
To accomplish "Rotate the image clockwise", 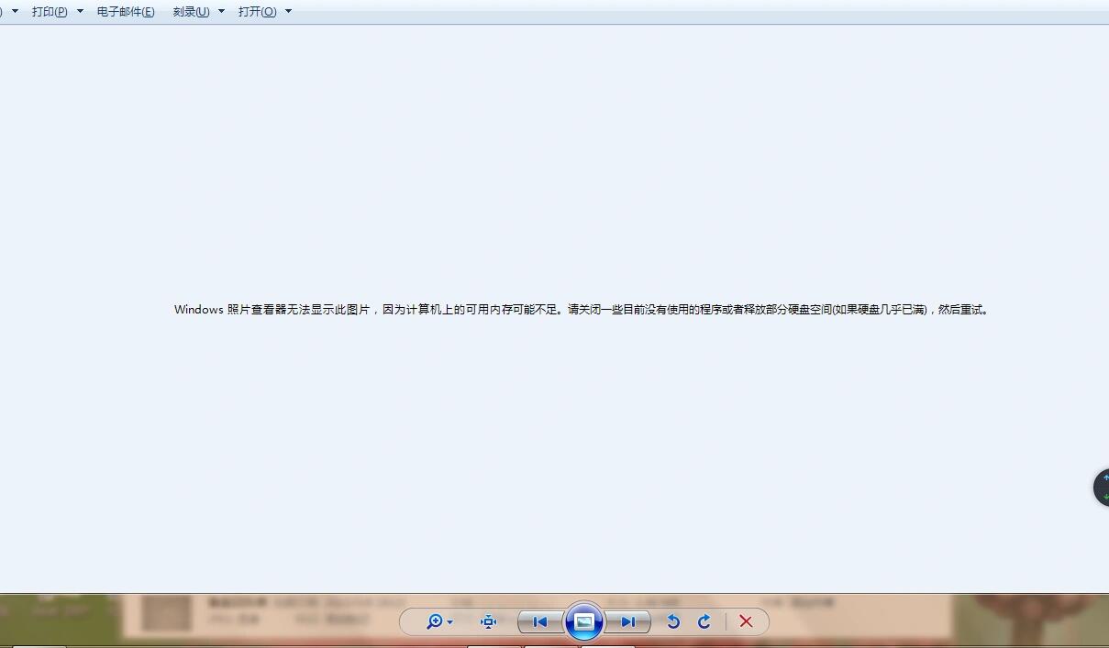I will pyautogui.click(x=704, y=621).
